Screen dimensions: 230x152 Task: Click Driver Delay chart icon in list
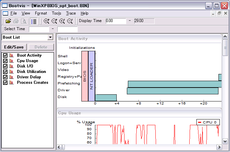tap(12, 77)
